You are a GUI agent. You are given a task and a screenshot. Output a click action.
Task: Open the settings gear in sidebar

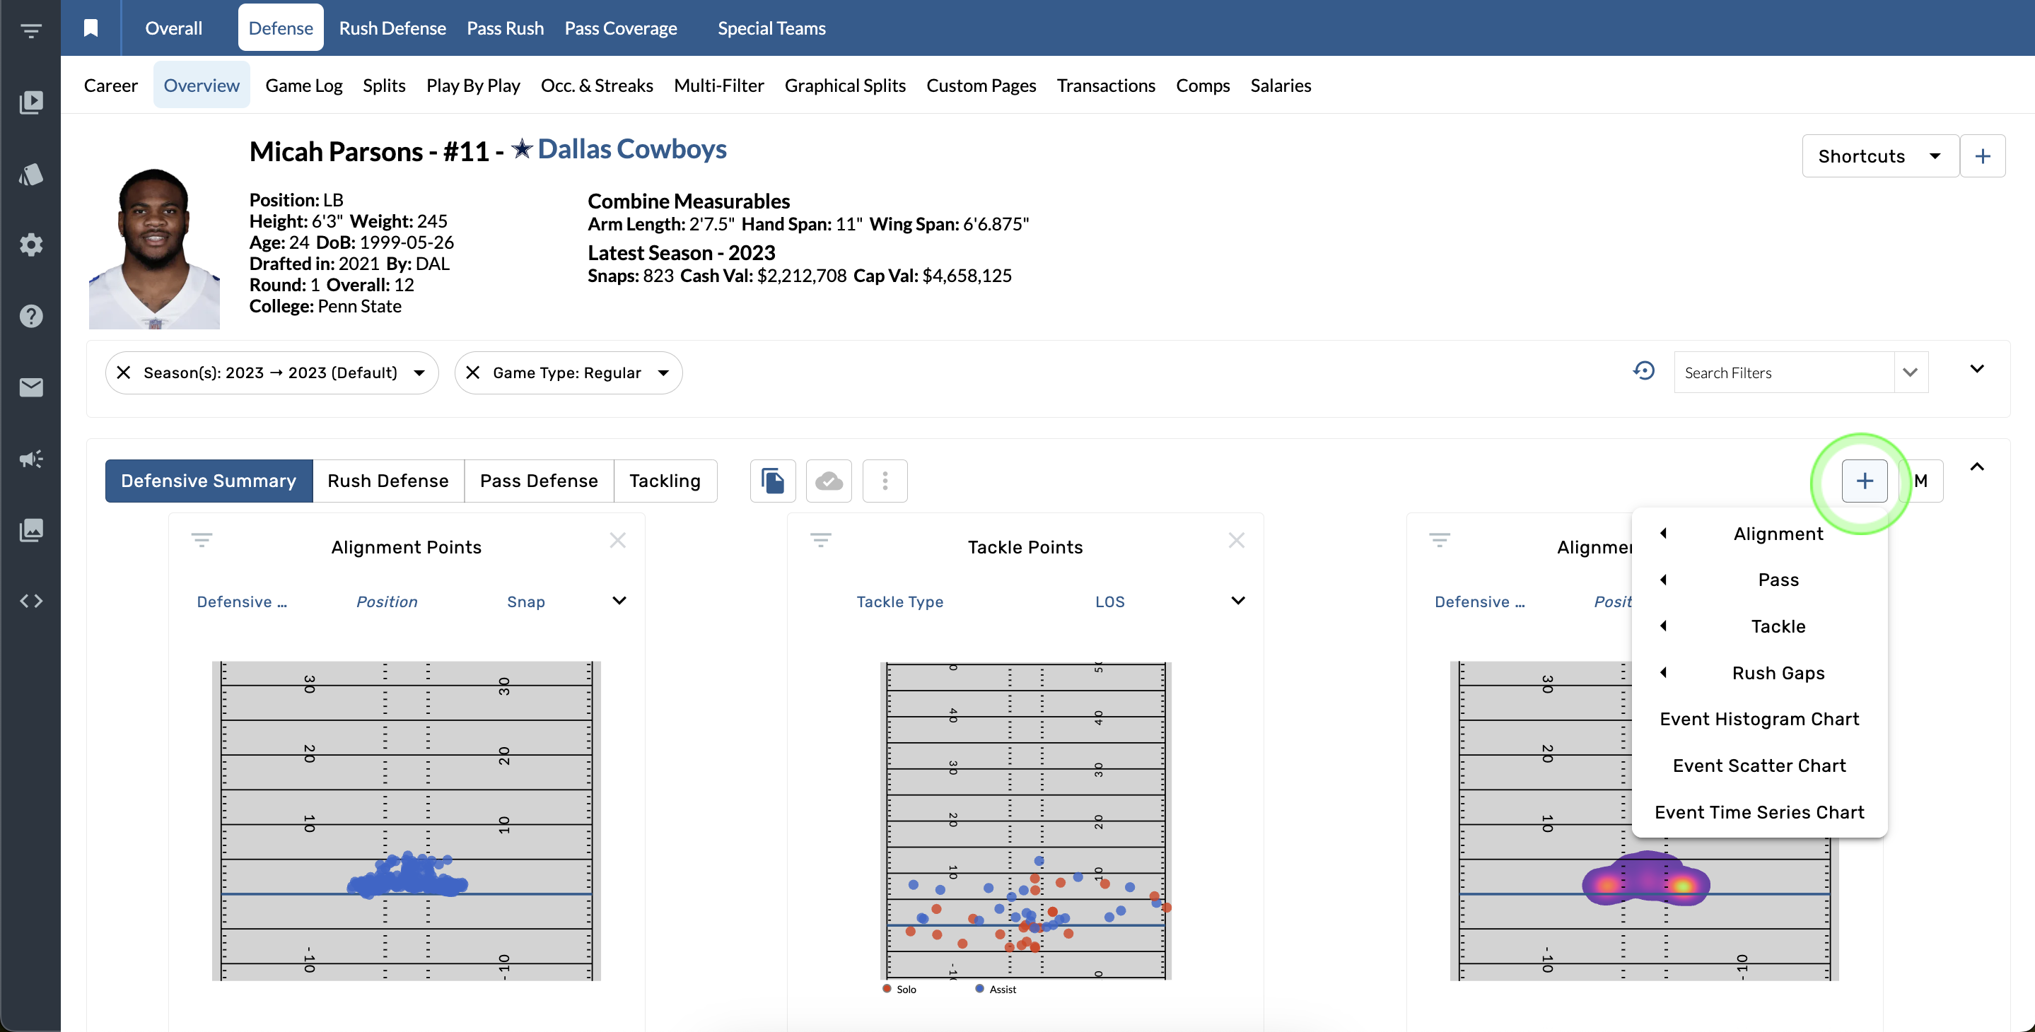point(31,245)
